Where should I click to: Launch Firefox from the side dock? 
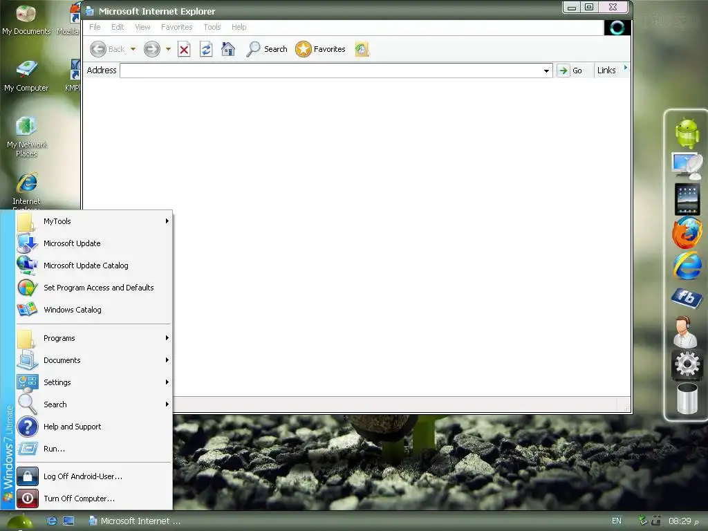(x=687, y=232)
